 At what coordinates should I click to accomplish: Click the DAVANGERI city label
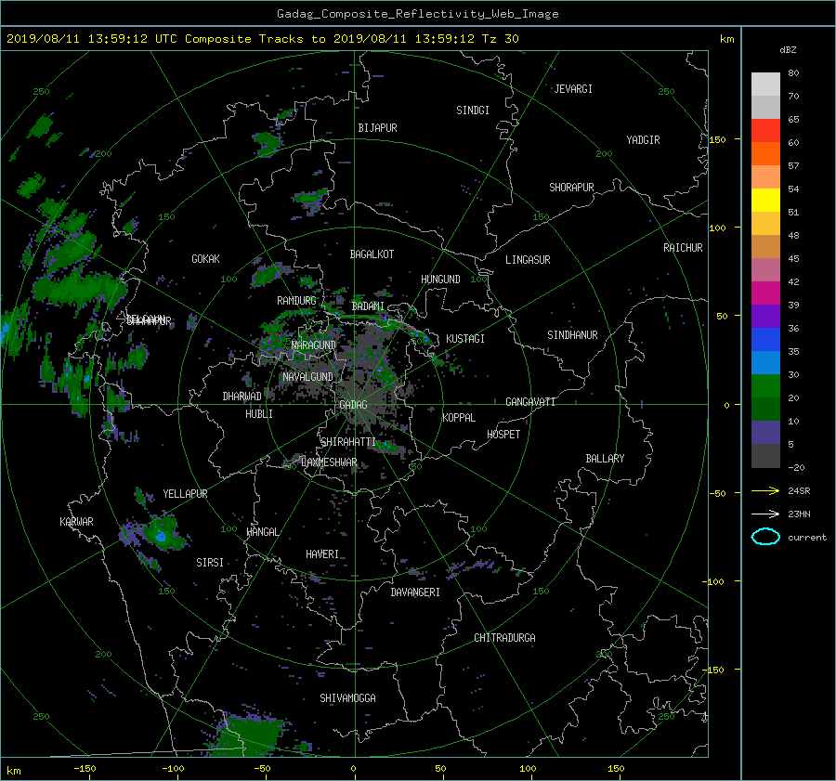tap(415, 592)
